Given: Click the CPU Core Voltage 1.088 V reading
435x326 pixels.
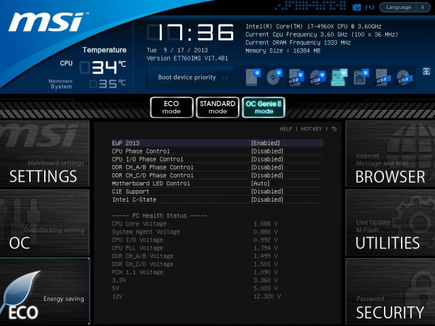Looking at the screenshot, I should [x=266, y=223].
